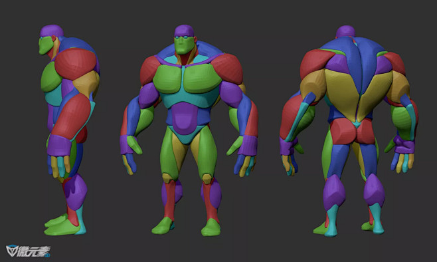Select the purple skull cap on side-view figure
The image size is (437, 262).
coord(52,31)
